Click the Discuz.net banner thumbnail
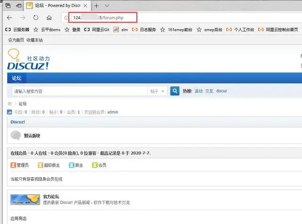The image size is (302, 224). [25, 200]
